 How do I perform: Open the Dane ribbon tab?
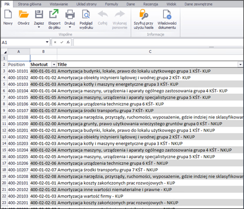coord(131,4)
